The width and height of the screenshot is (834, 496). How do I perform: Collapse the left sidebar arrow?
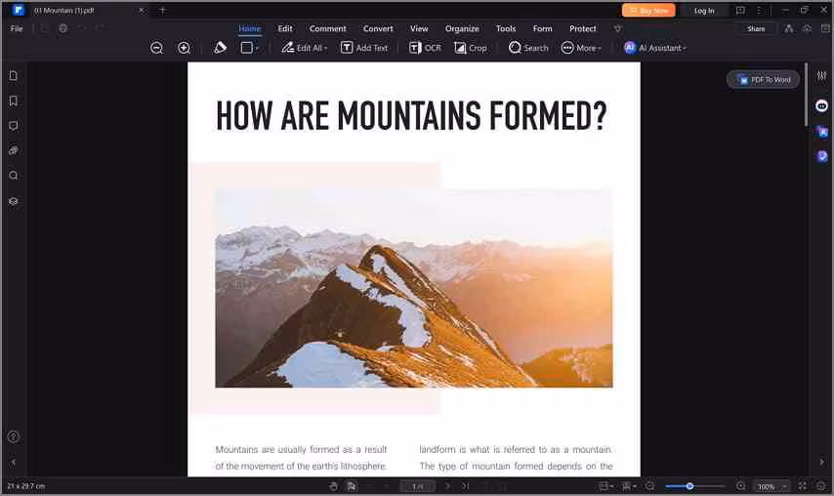point(14,462)
